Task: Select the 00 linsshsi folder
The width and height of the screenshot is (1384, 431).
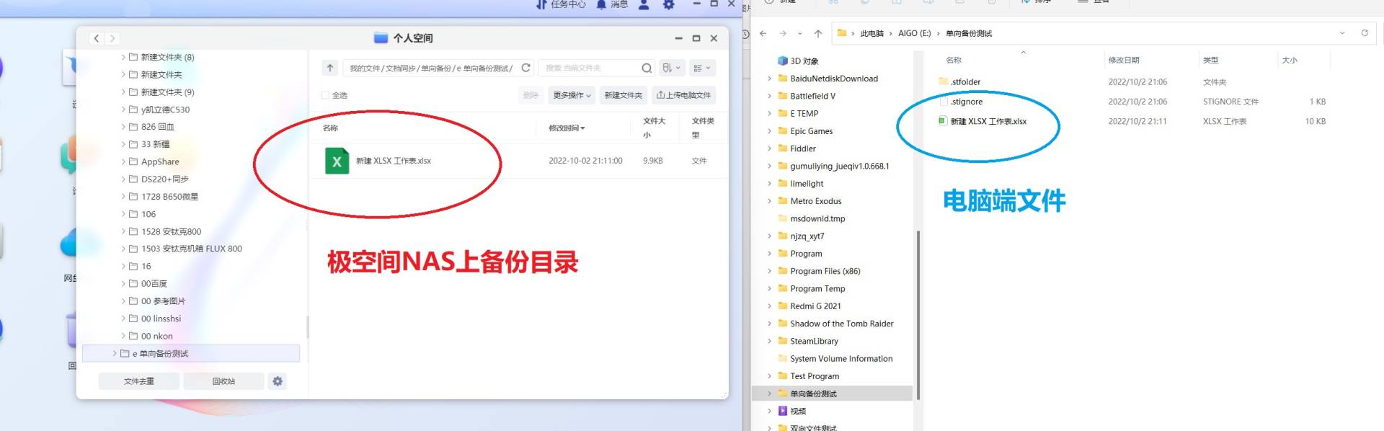Action: pos(161,319)
